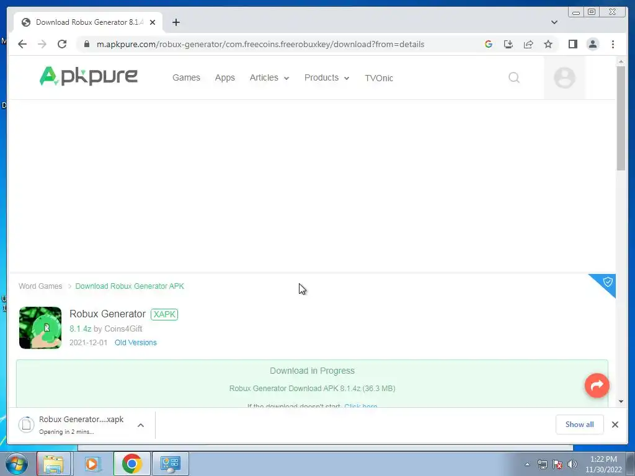View site info via padlock icon
635x476 pixels.
87,44
